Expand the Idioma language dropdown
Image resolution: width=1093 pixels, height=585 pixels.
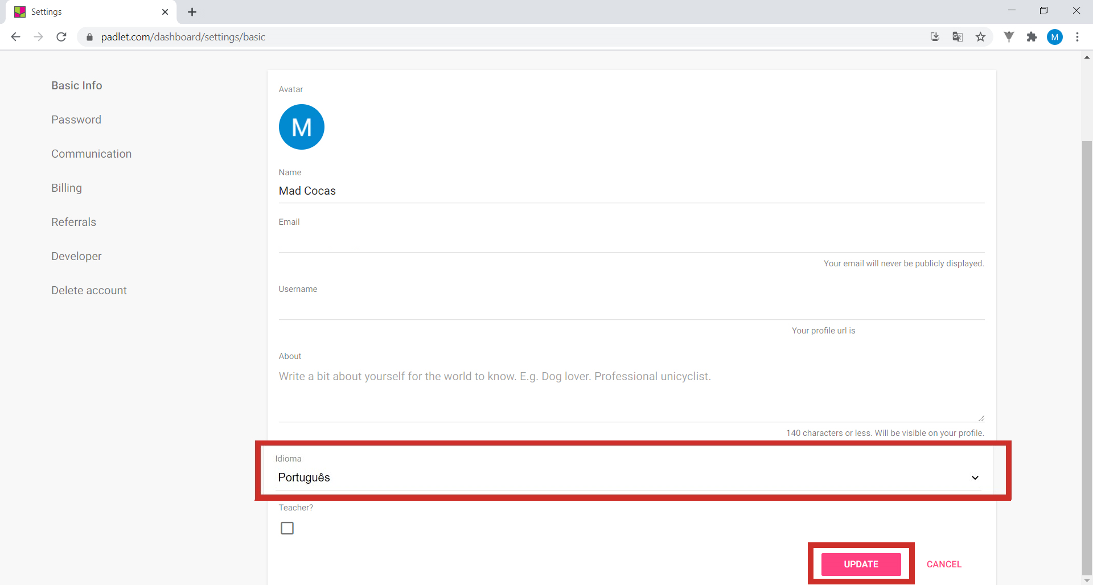(626, 477)
